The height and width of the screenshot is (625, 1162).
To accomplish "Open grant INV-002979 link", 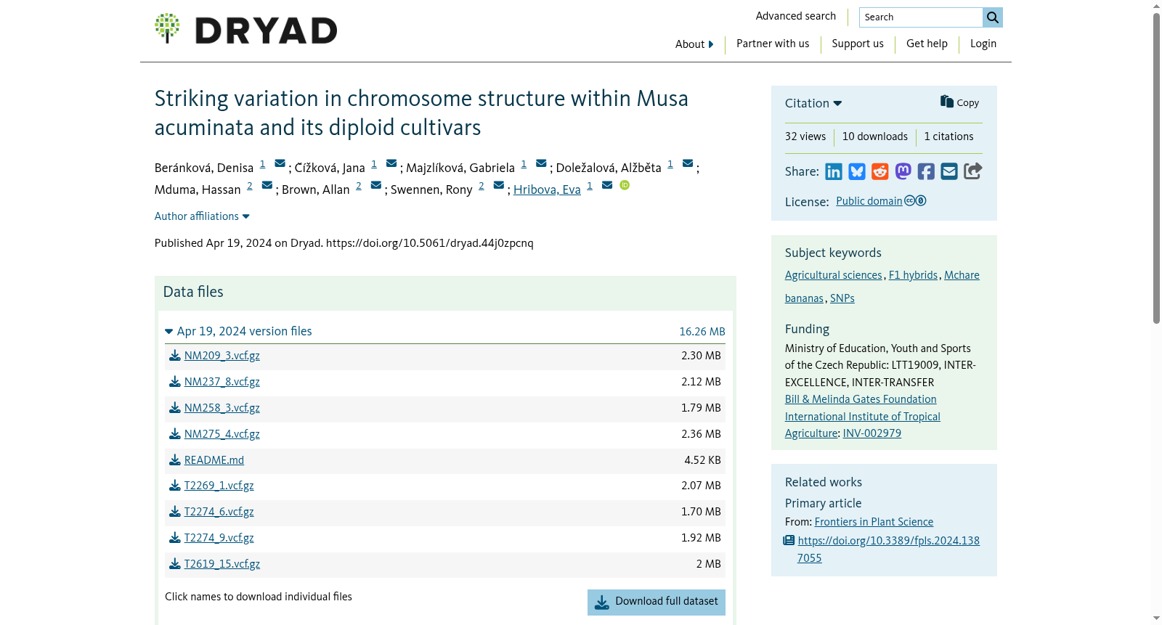I will [x=872, y=433].
